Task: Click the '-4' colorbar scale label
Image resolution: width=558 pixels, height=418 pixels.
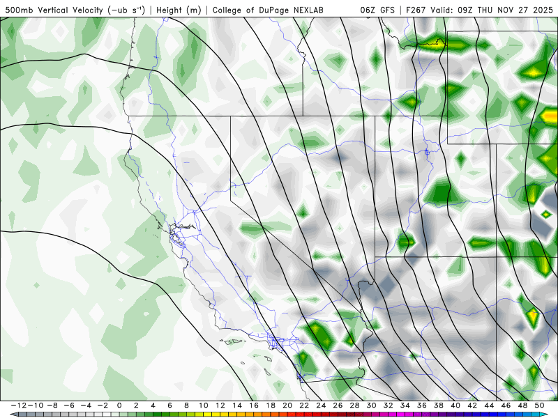Action: (x=85, y=405)
